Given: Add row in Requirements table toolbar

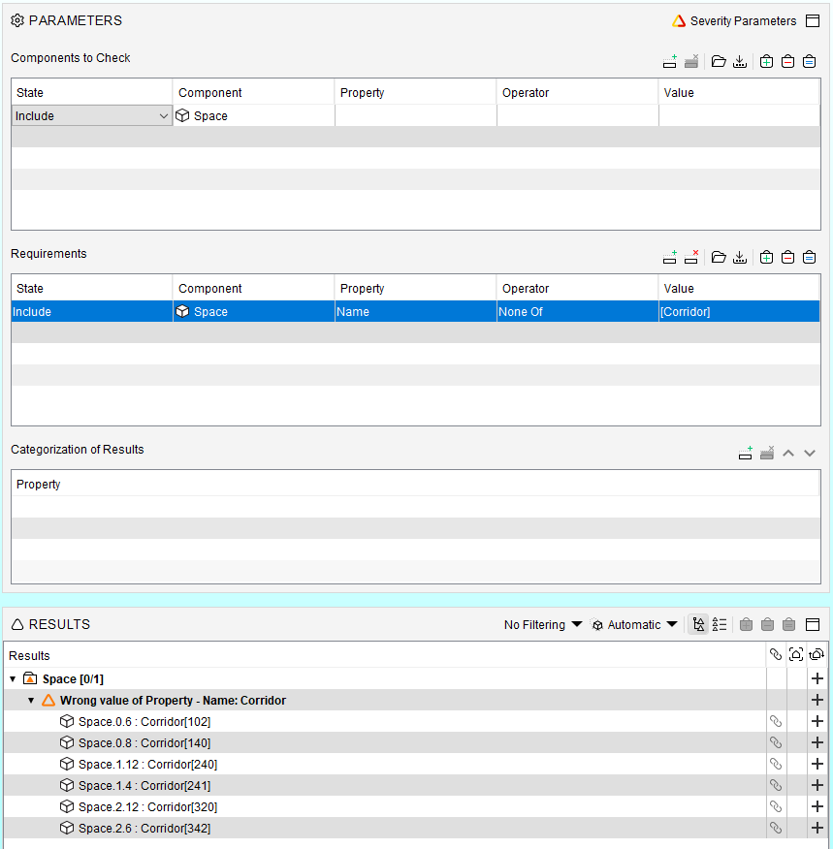Looking at the screenshot, I should 670,257.
